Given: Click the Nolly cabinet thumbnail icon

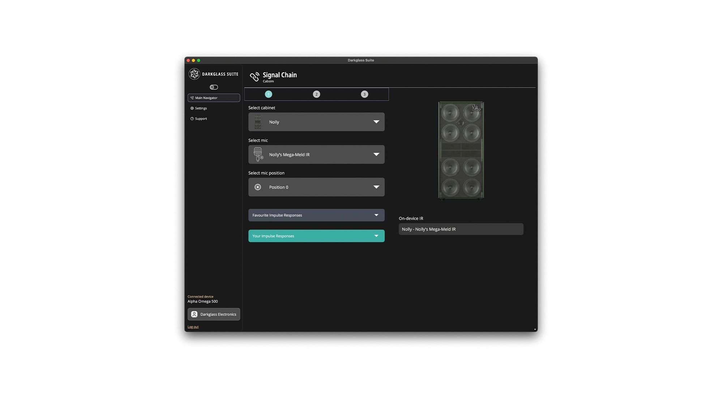Looking at the screenshot, I should click(x=258, y=122).
